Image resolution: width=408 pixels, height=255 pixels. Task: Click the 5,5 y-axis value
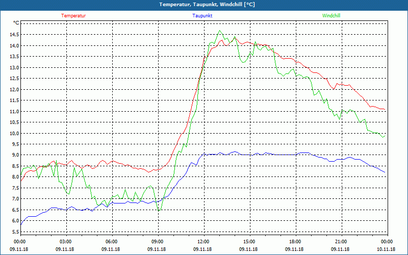coord(16,232)
